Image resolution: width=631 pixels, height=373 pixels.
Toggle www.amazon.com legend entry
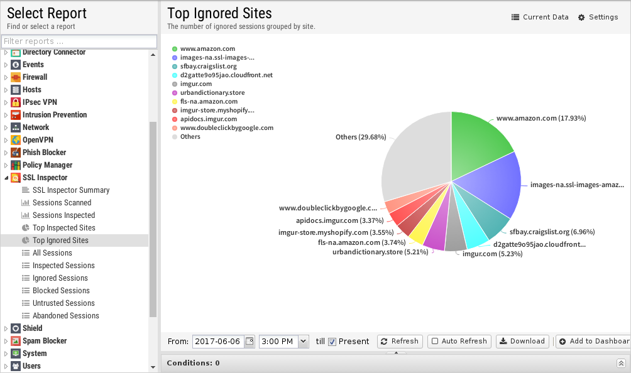204,48
